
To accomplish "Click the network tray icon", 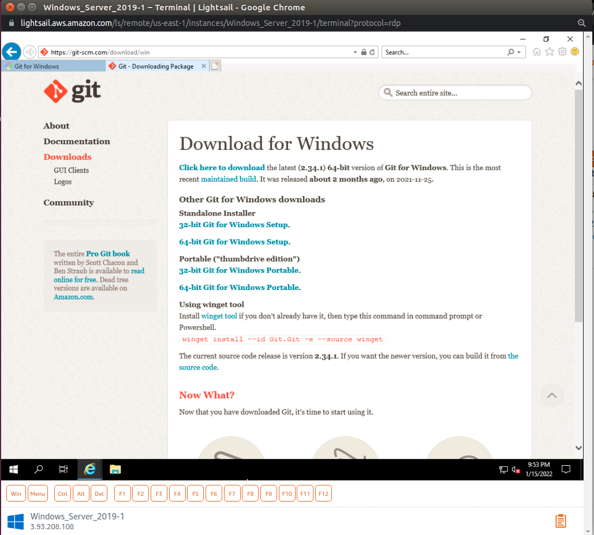I will pyautogui.click(x=503, y=469).
